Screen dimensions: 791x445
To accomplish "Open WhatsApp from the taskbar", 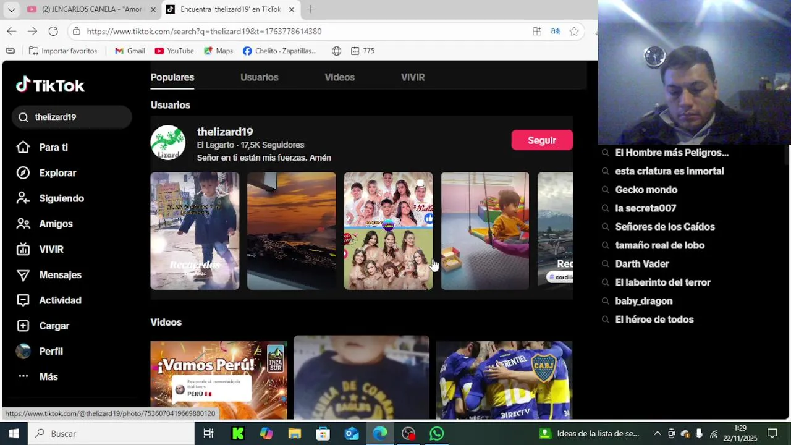I will coord(437,434).
